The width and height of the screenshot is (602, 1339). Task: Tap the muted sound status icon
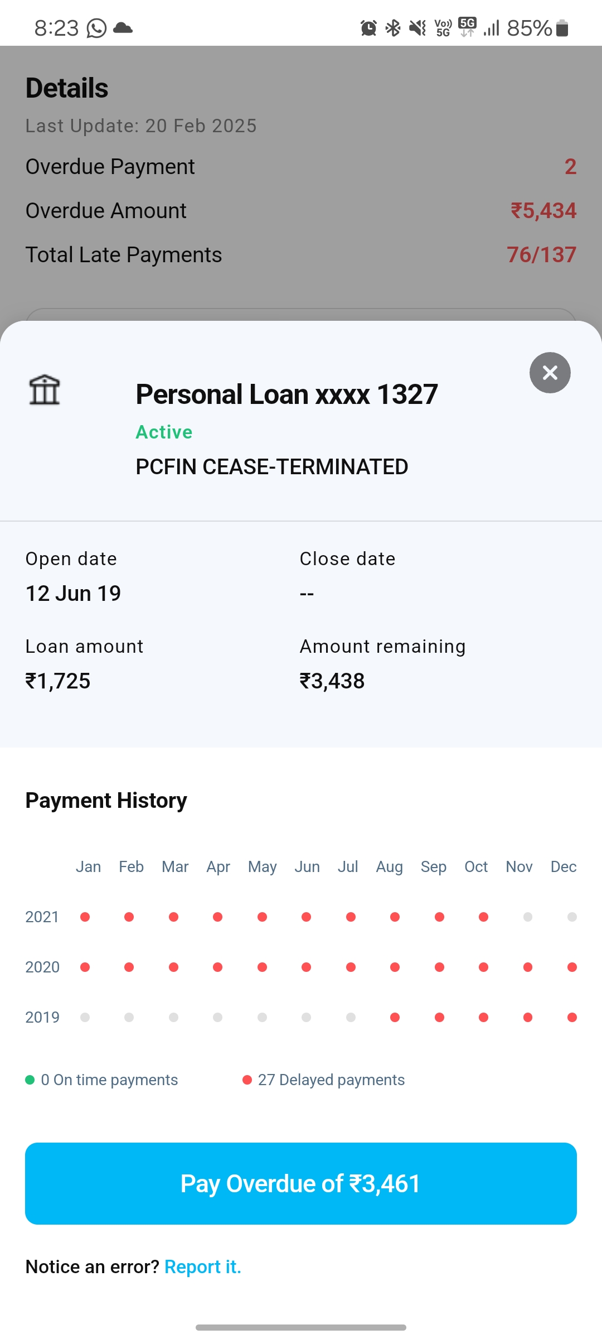pos(417,28)
